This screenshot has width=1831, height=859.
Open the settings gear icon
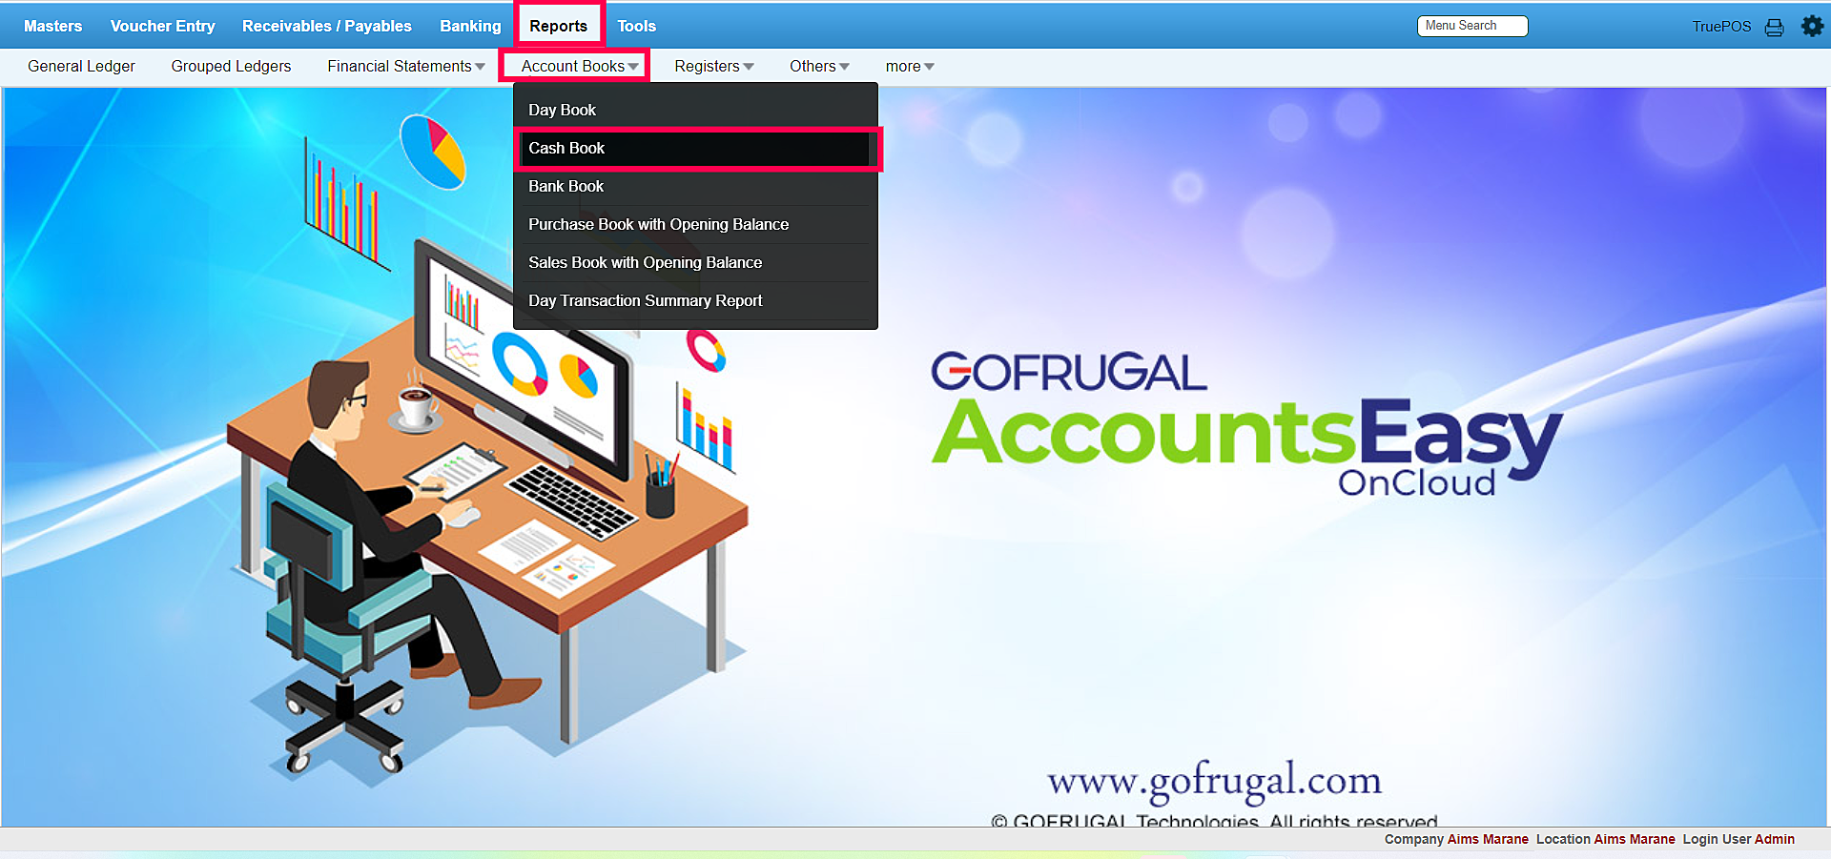pos(1812,26)
